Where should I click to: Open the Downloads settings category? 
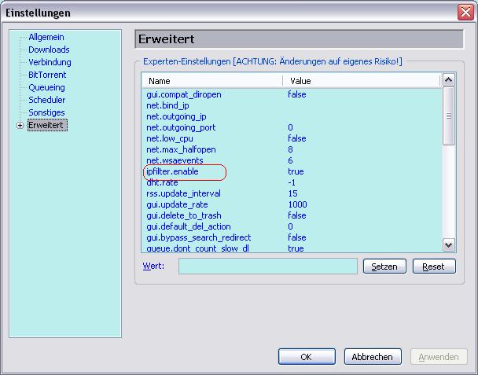pos(49,50)
